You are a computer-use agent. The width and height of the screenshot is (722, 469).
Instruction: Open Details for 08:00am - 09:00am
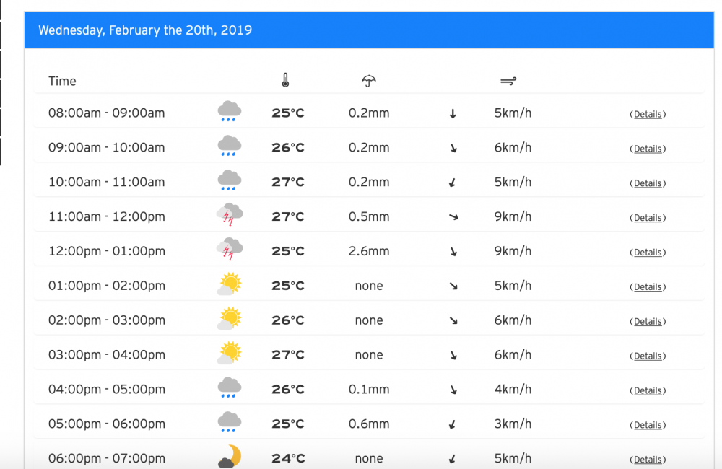click(x=648, y=114)
